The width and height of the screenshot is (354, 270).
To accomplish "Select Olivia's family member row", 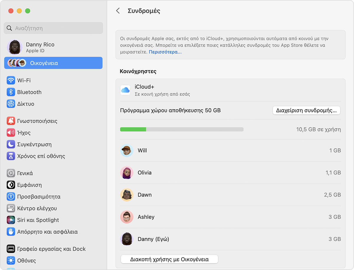I will 230,173.
